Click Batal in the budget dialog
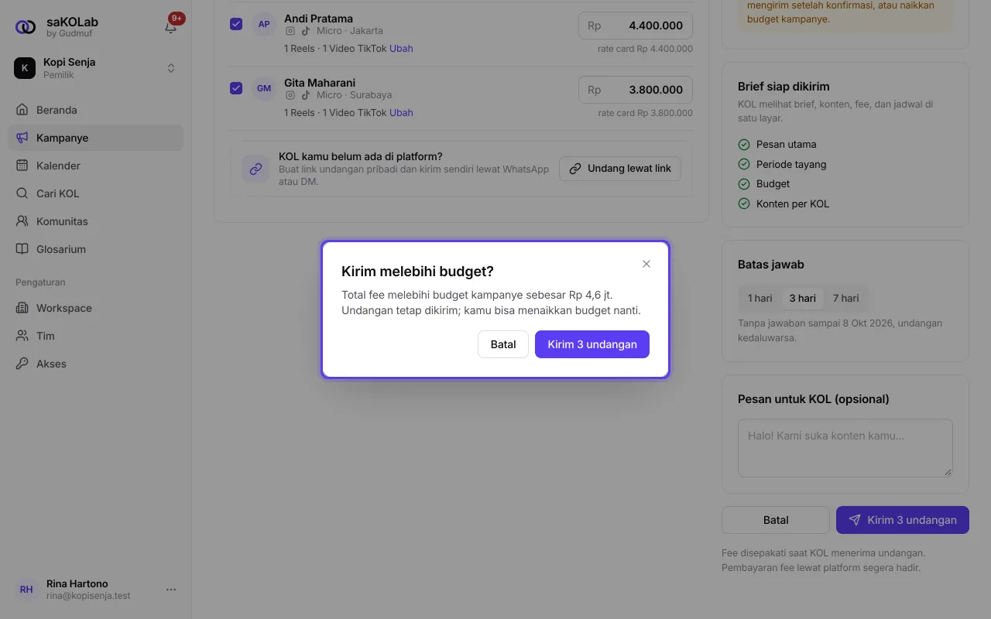This screenshot has height=619, width=991. pos(503,344)
